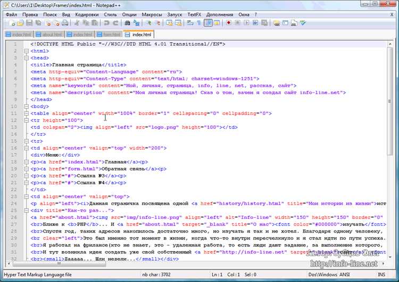Switch to the form.html tab
Image resolution: width=399 pixels, height=282 pixels.
[109, 35]
